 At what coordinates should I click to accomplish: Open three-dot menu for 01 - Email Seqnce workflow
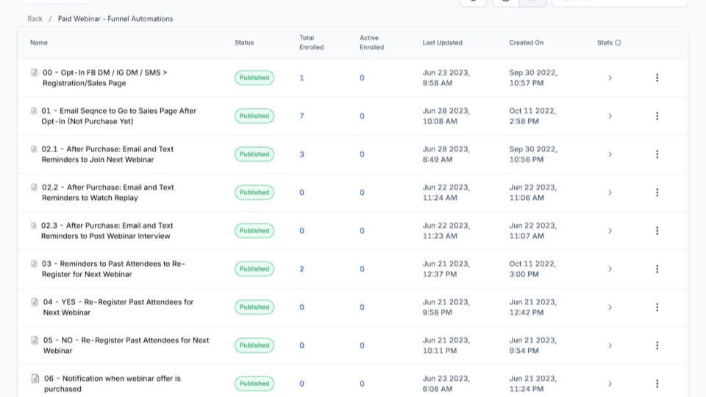pos(657,116)
